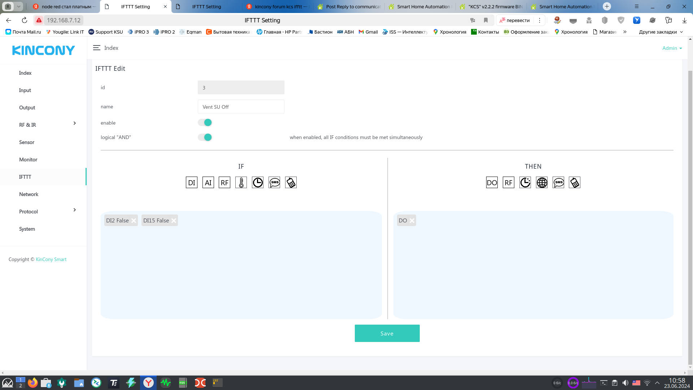Toggle the enable switch

pos(205,123)
